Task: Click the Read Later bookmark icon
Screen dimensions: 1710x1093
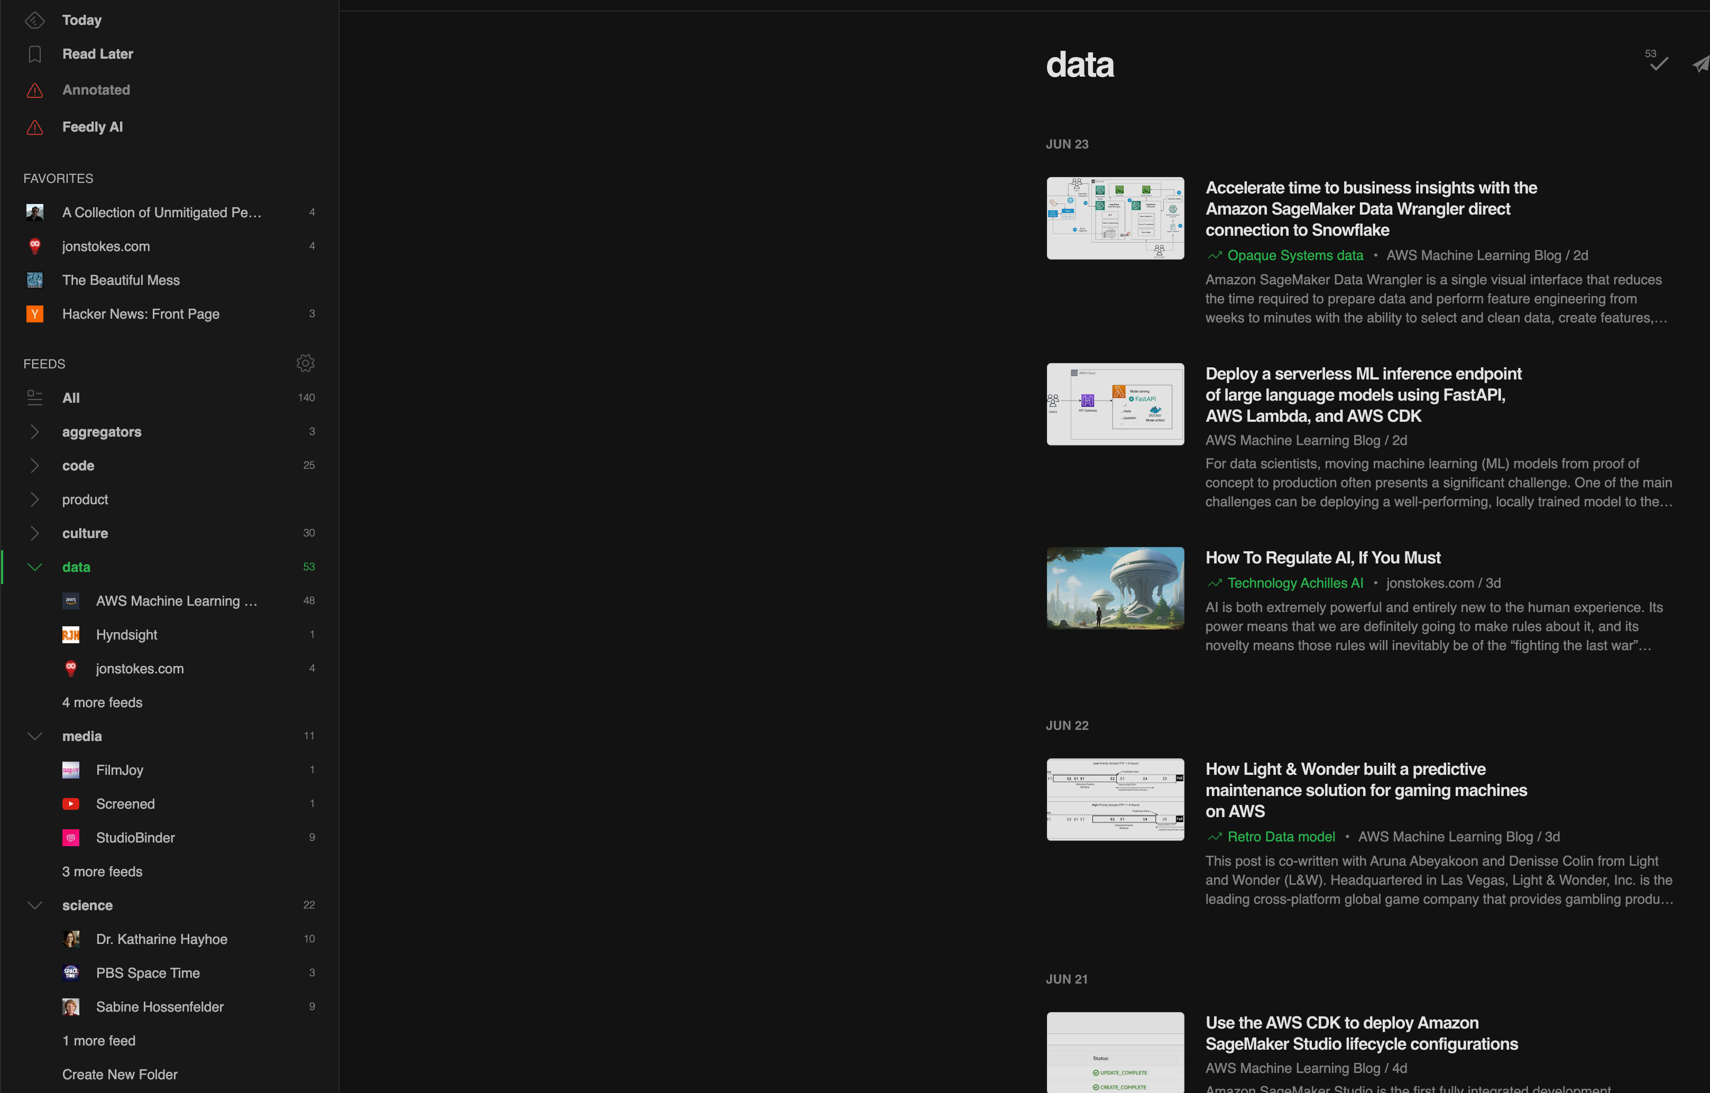Action: coord(35,54)
